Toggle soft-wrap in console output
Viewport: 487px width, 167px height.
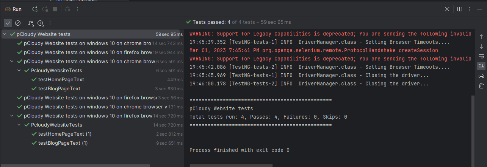(x=481, y=56)
